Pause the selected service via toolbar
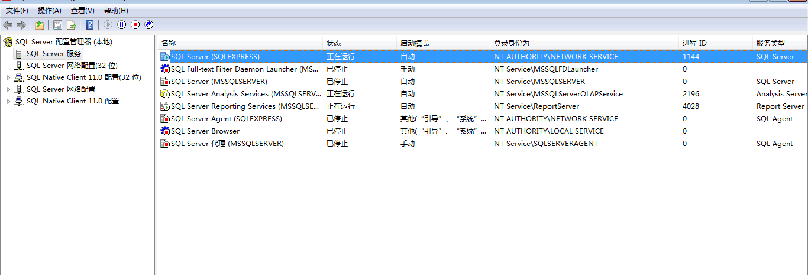Image resolution: width=808 pixels, height=275 pixels. [x=121, y=25]
